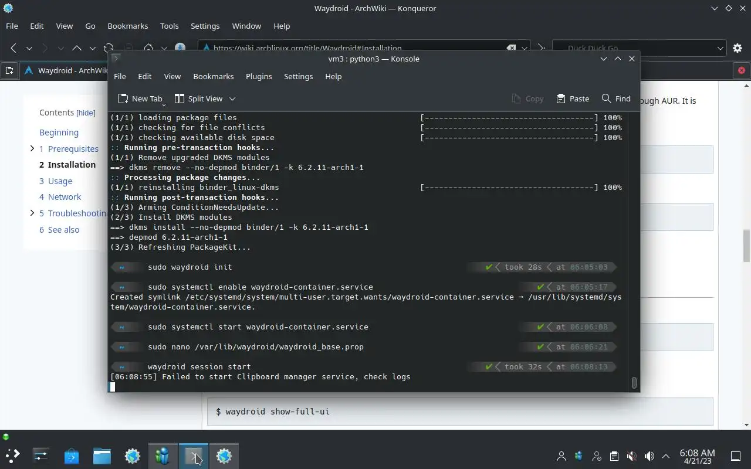Click the Paste button in Konsole
This screenshot has height=469, width=751.
(x=573, y=98)
